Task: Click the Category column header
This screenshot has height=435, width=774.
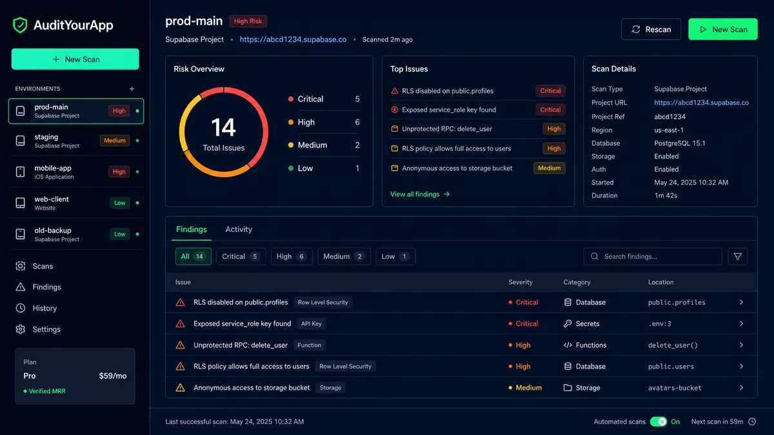Action: pos(577,282)
